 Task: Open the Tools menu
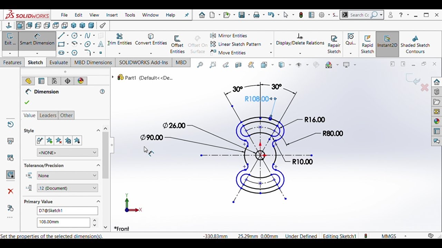click(130, 15)
